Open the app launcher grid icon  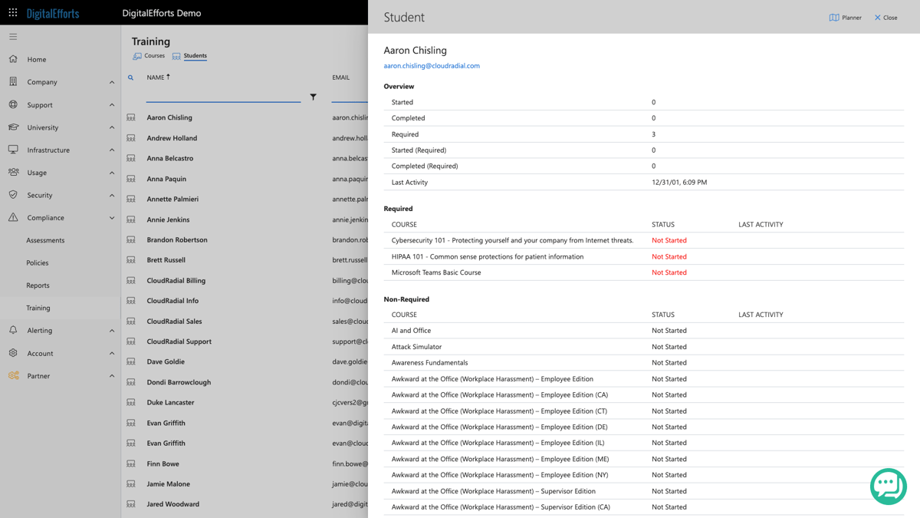click(x=12, y=12)
